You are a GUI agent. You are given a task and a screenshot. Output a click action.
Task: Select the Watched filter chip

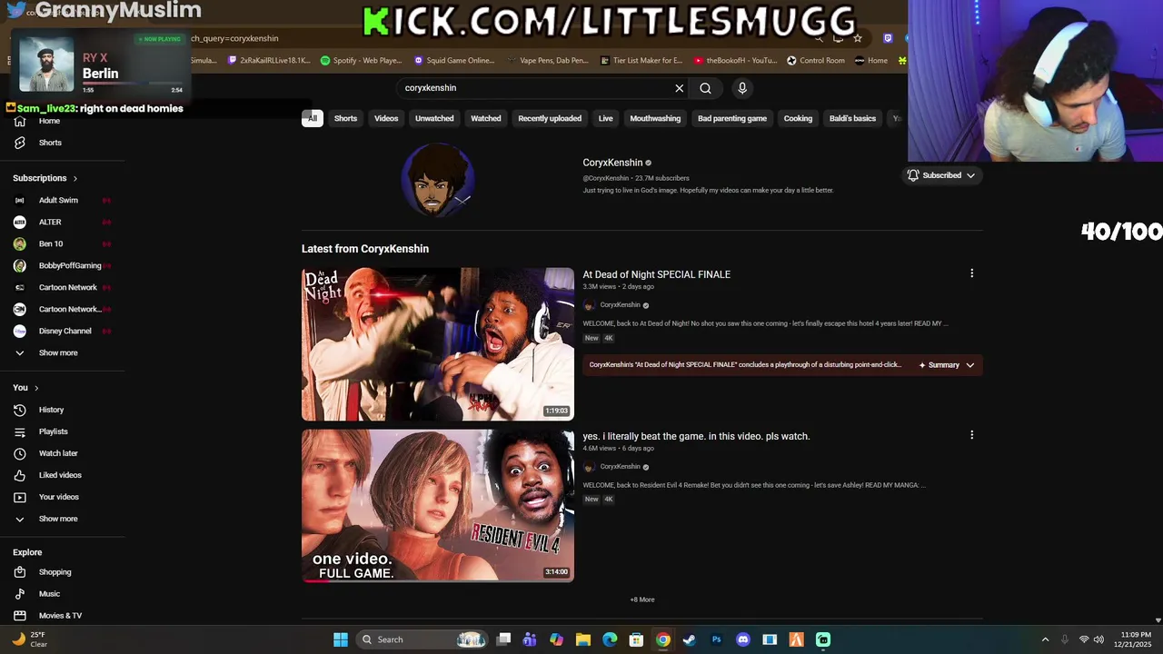click(486, 118)
